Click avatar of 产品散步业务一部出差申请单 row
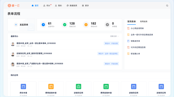The image size is (174, 97). [x=13, y=64]
